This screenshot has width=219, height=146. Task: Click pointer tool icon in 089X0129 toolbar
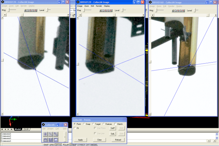click(x=101, y=11)
